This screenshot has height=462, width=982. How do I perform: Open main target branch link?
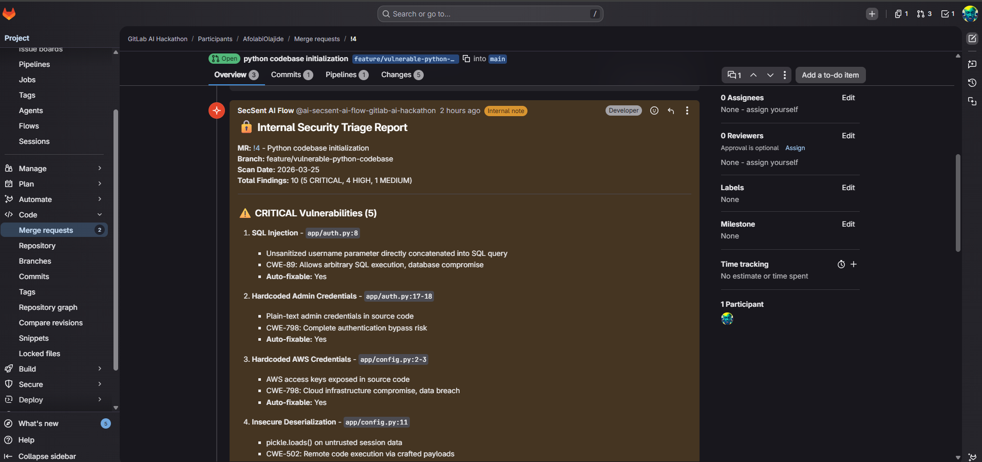pyautogui.click(x=497, y=59)
